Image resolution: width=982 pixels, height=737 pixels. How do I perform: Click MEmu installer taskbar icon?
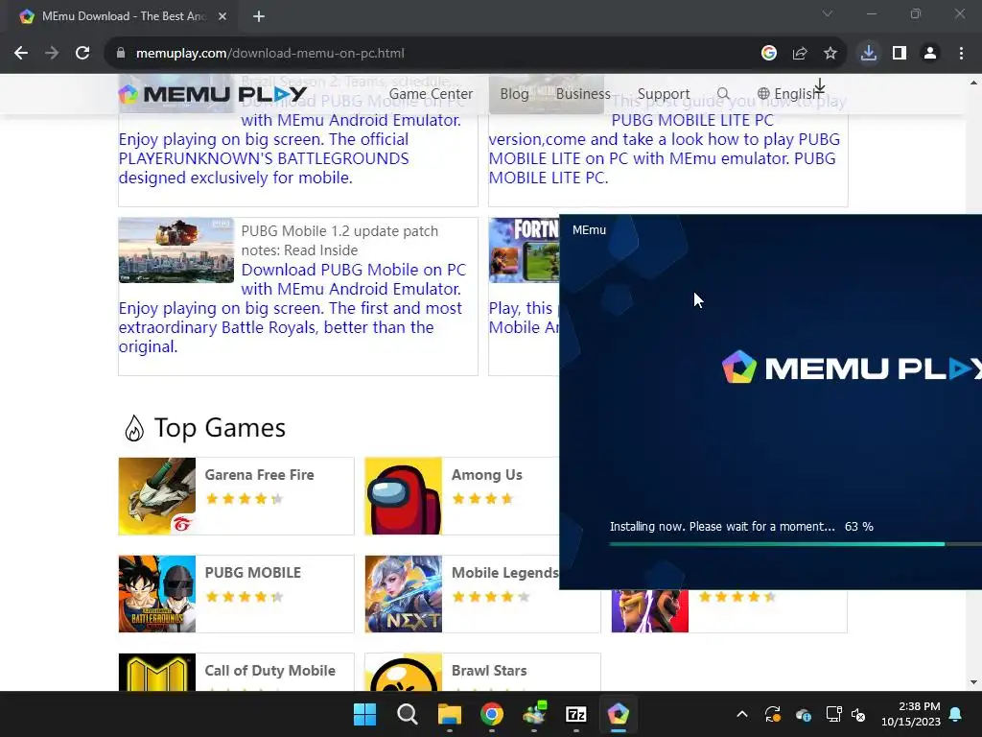pyautogui.click(x=619, y=714)
